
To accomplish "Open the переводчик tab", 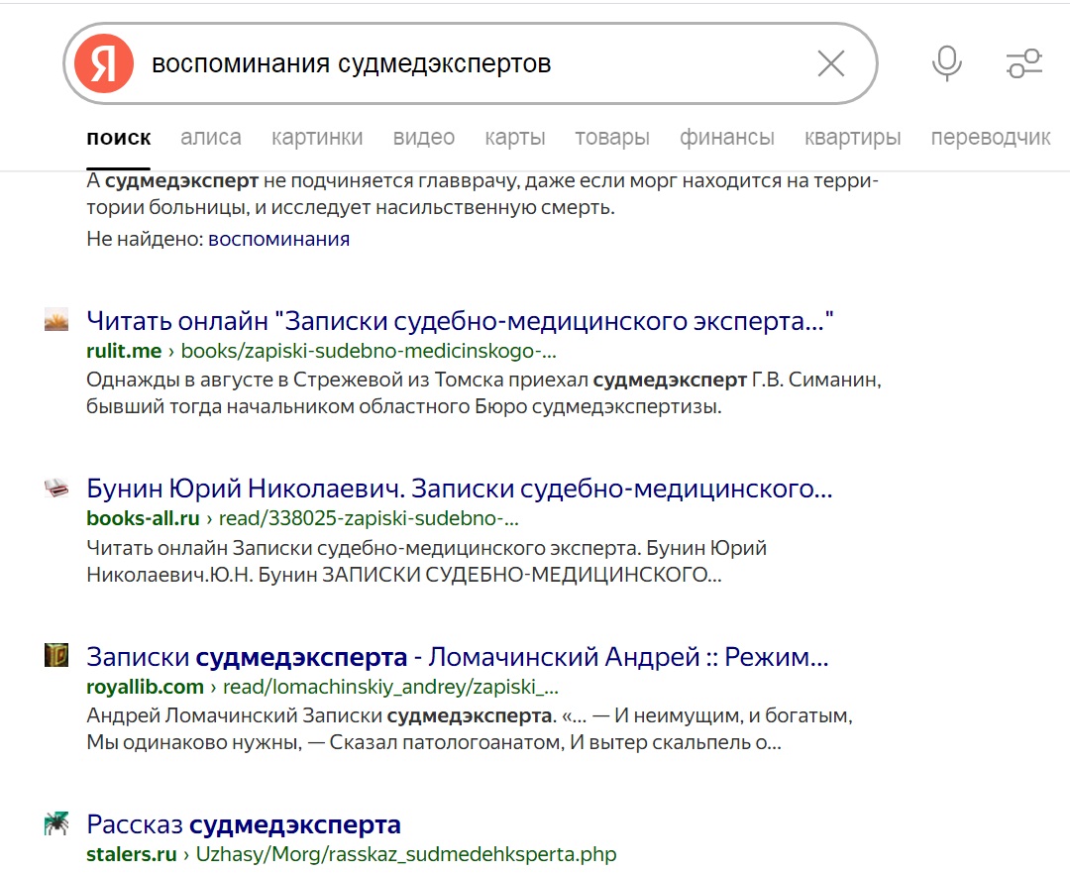I will click(x=991, y=137).
